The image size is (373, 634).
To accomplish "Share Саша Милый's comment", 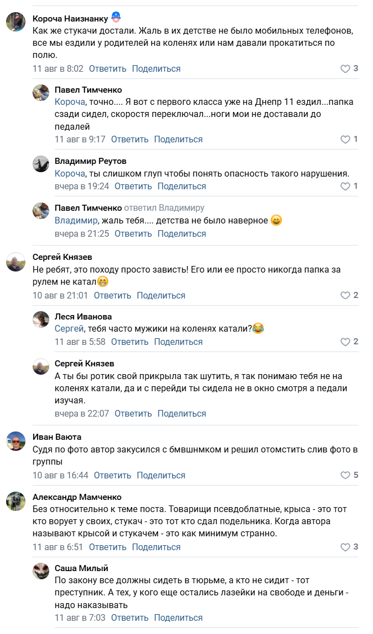I will (178, 618).
